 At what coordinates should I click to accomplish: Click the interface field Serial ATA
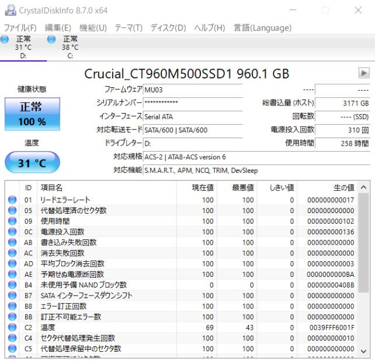point(193,117)
